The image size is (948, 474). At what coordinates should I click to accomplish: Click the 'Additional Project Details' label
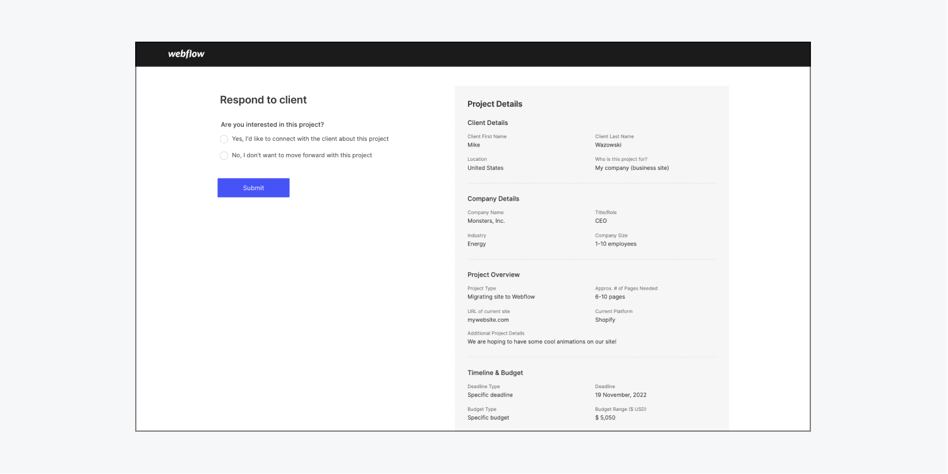click(x=496, y=333)
